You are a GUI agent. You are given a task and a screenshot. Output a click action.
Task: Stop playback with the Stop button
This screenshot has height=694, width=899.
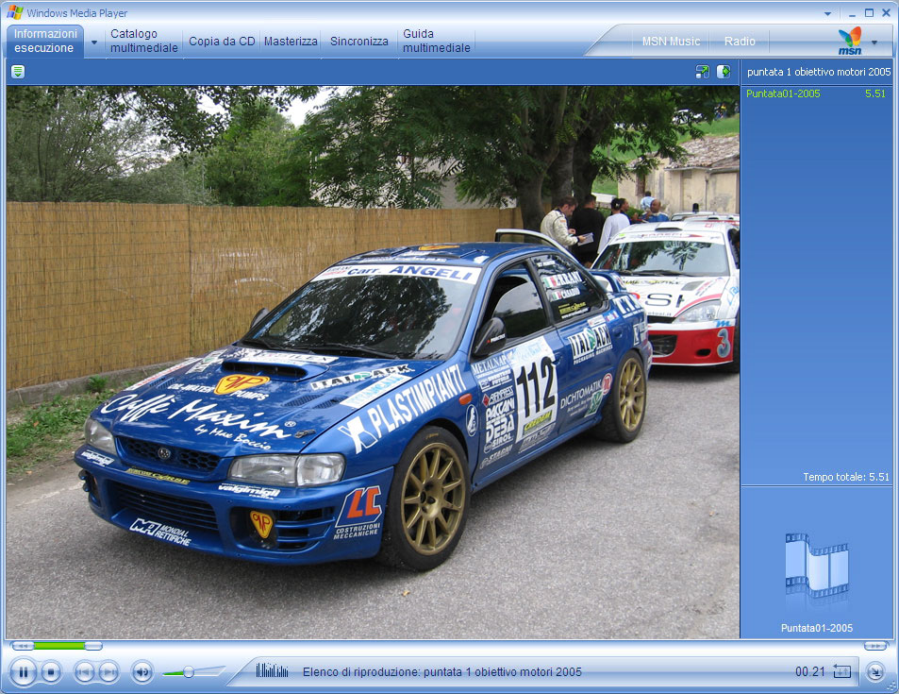pyautogui.click(x=51, y=671)
